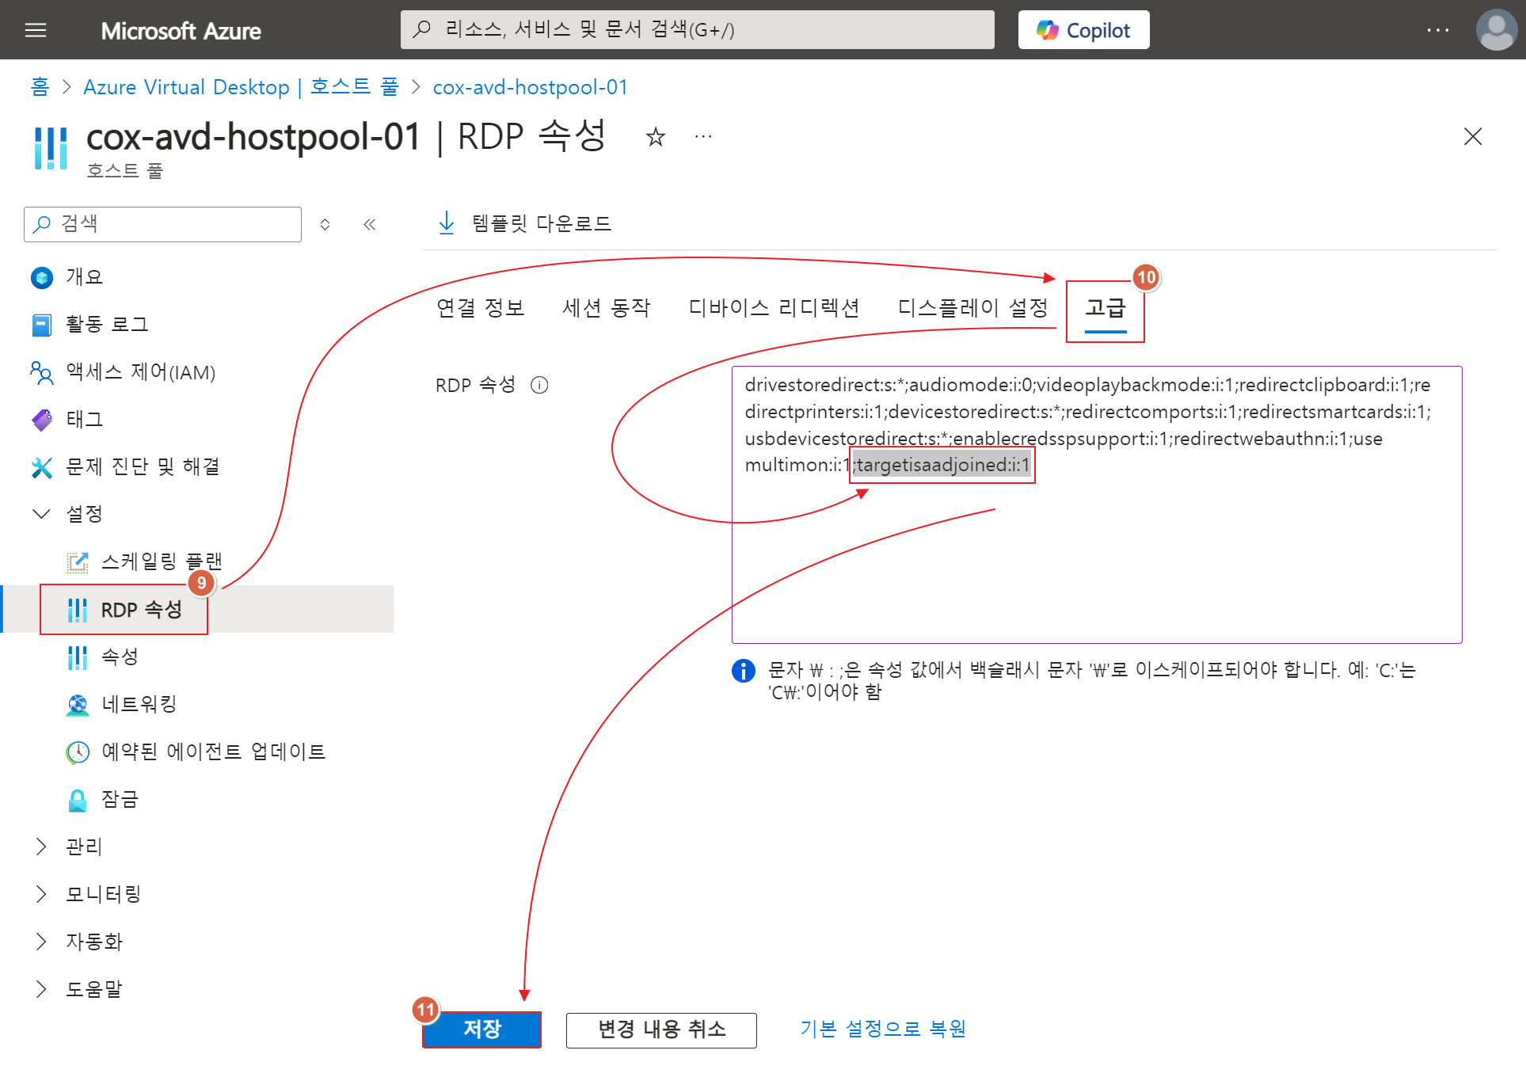Viewport: 1526px width, 1077px height.
Task: Switch to 세션 동작 tab
Action: 607,307
